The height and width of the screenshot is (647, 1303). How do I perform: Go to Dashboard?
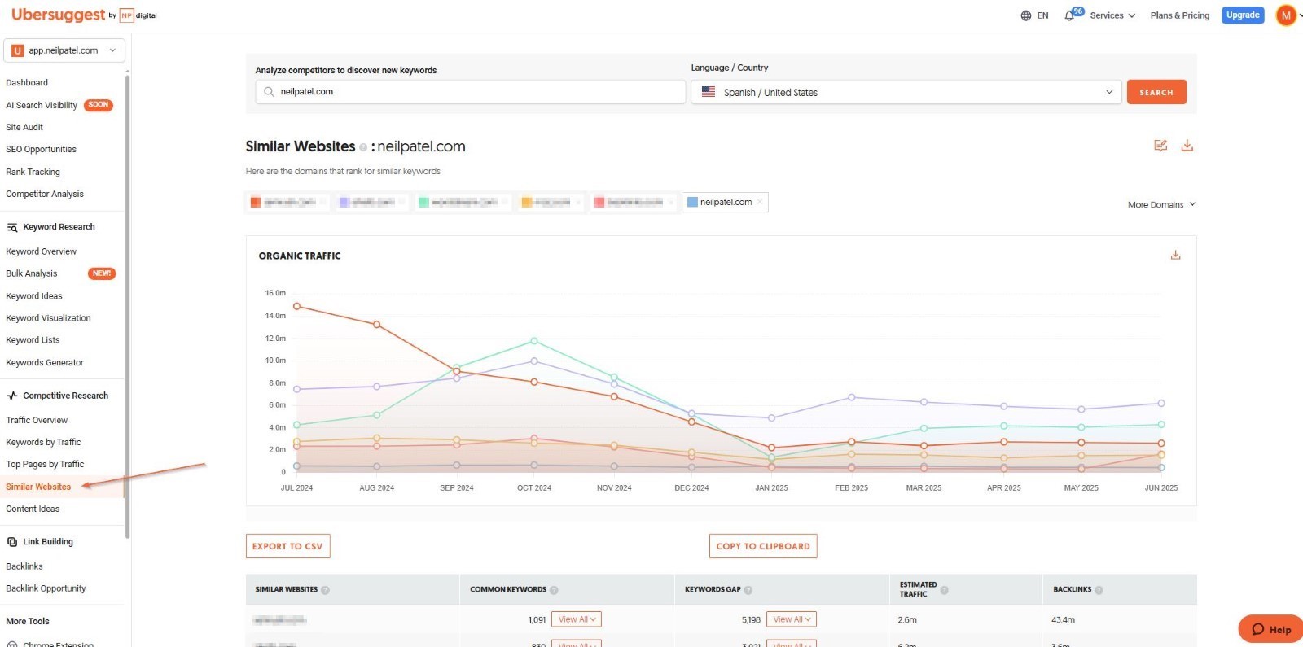(x=27, y=83)
